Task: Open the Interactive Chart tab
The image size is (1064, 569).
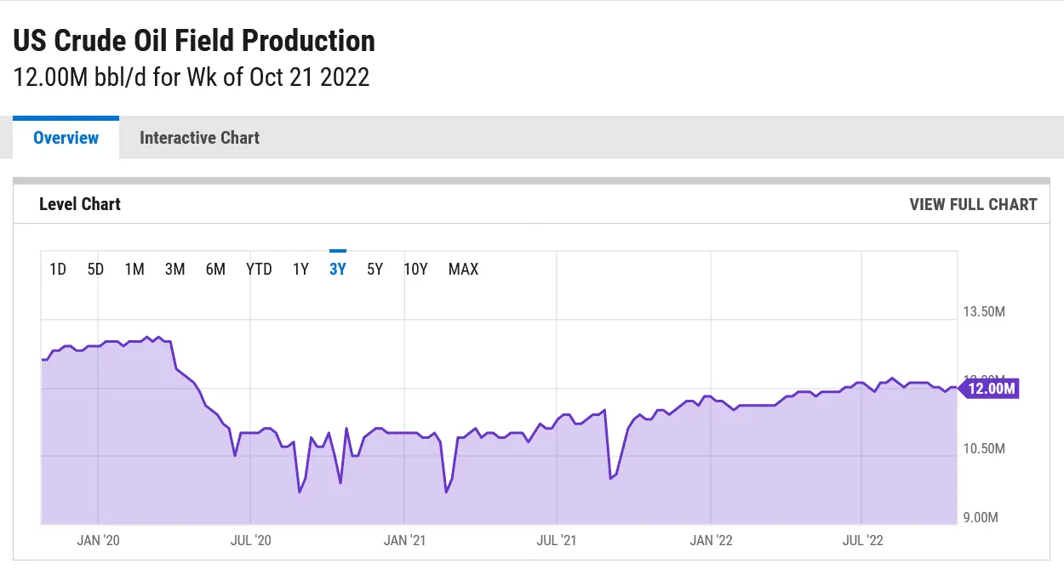Action: click(199, 138)
